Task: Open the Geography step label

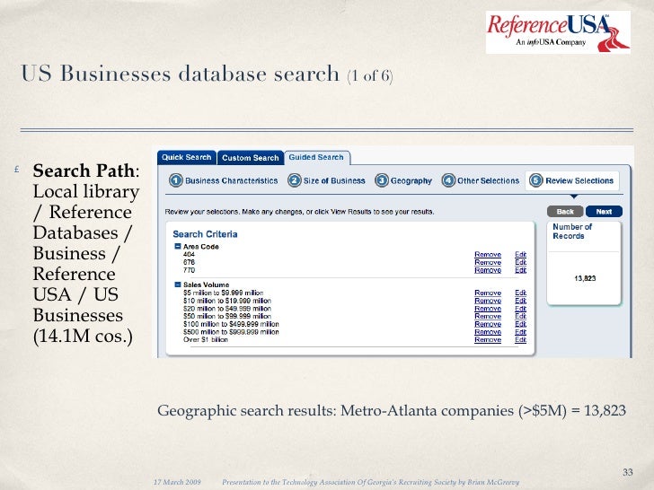Action: 411,181
